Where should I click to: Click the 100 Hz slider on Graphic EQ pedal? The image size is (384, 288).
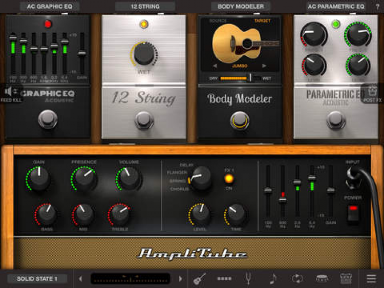[13, 53]
